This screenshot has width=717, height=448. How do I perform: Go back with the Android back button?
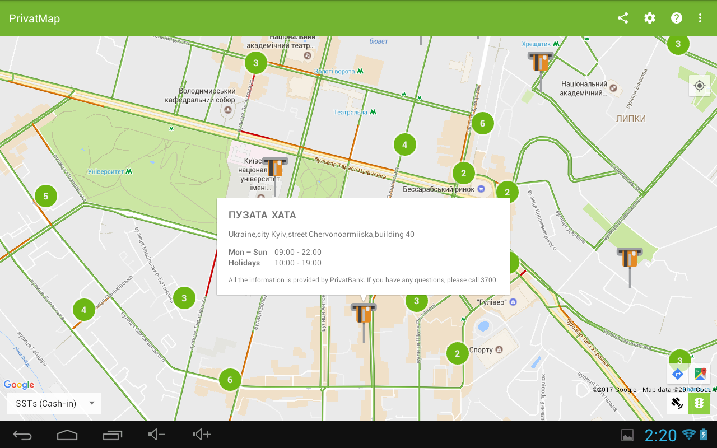tap(23, 435)
